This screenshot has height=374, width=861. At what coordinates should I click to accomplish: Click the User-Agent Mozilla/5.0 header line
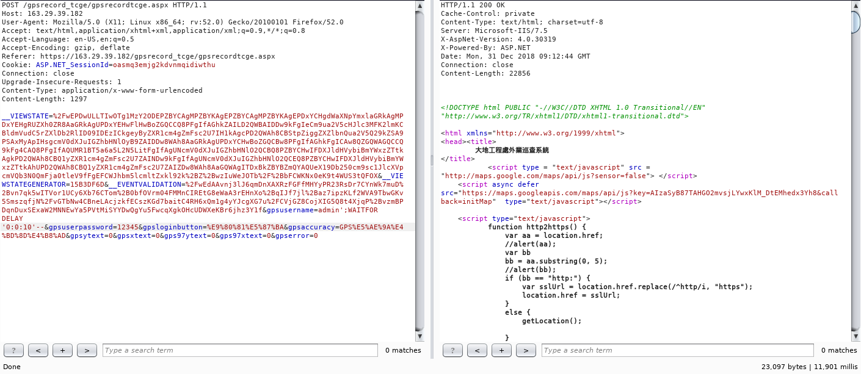[x=173, y=22]
